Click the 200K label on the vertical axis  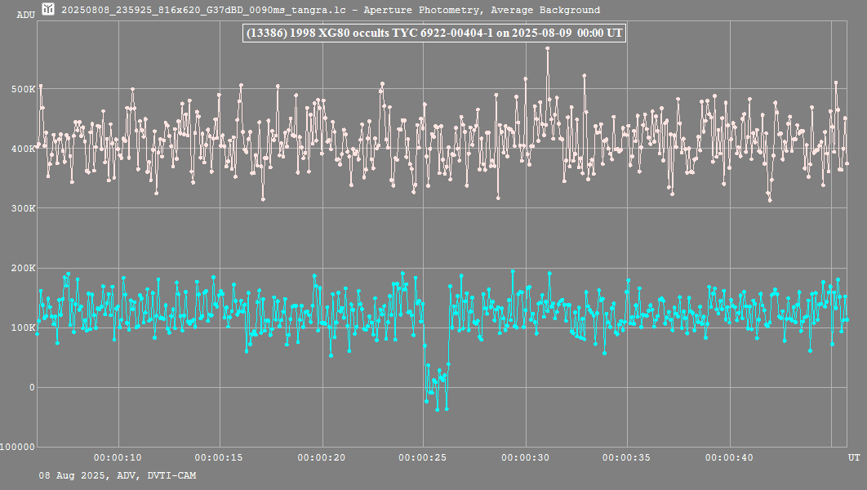(x=23, y=268)
